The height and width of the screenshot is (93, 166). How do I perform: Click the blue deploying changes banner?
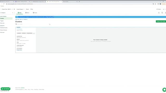pos(91,17)
